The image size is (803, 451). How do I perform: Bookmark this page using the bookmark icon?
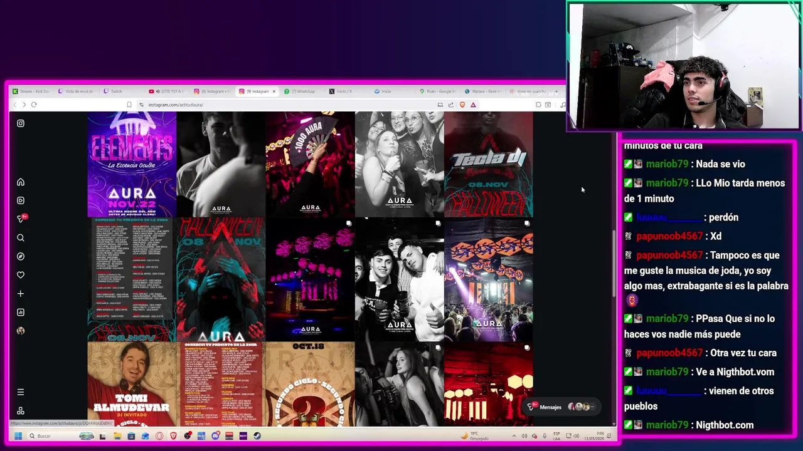(129, 105)
